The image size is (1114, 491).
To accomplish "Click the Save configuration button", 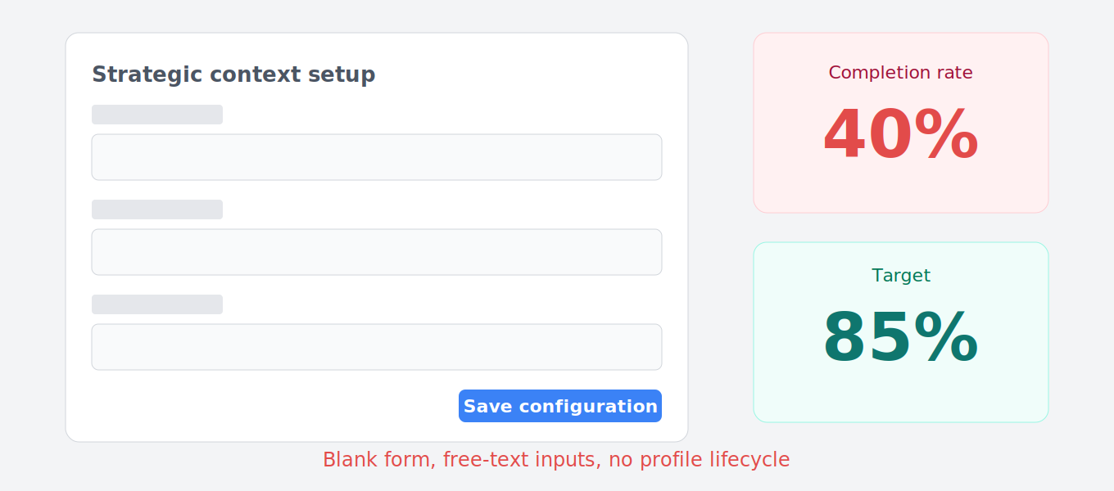I will [x=560, y=406].
